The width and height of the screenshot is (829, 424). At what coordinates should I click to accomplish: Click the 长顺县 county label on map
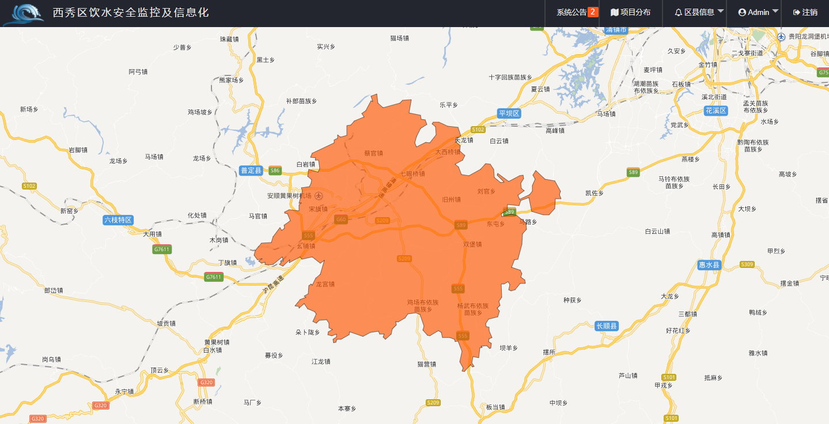pyautogui.click(x=607, y=326)
